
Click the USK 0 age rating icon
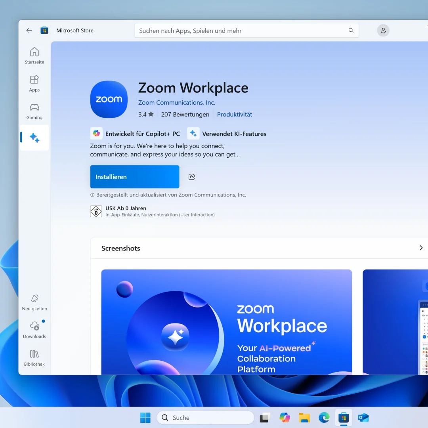[96, 211]
